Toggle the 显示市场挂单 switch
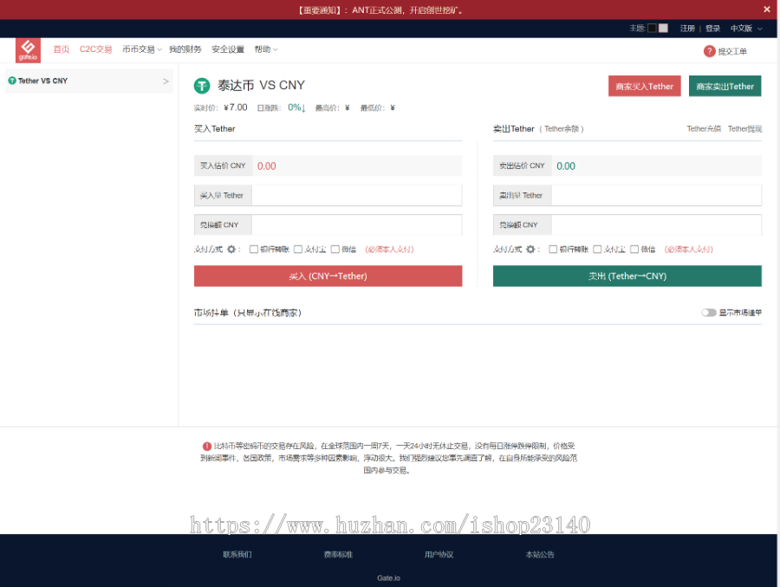This screenshot has width=780, height=587. click(709, 313)
